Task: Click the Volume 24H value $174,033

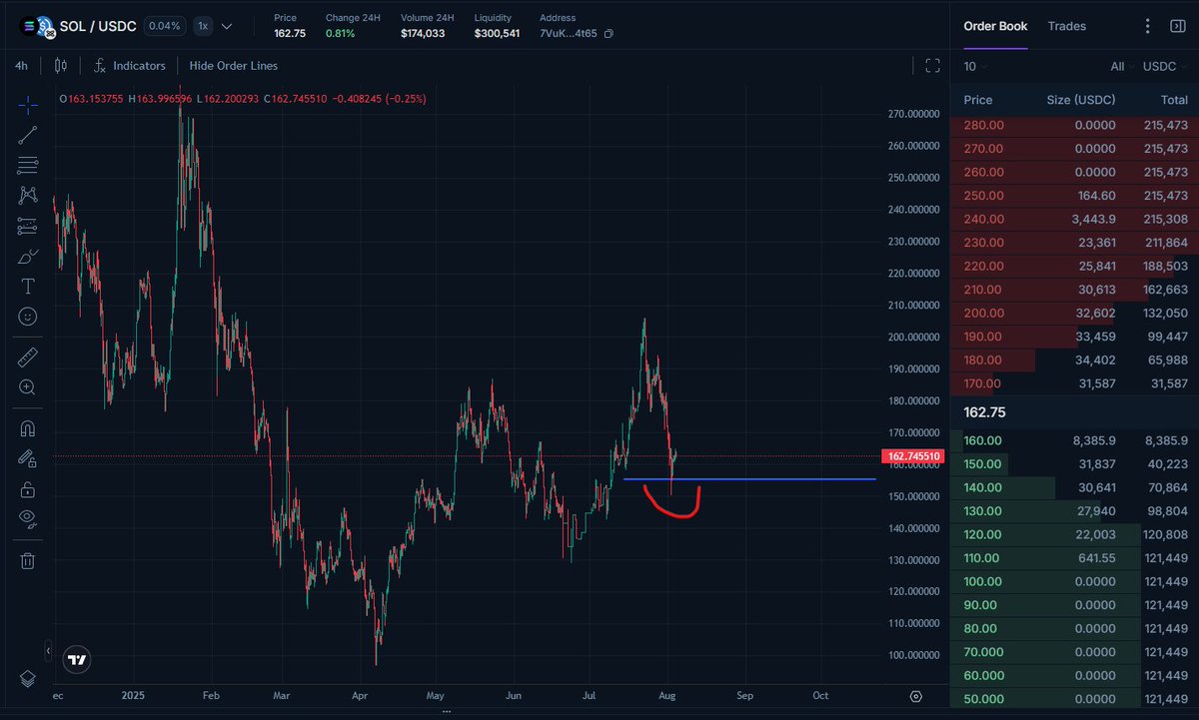Action: [x=424, y=34]
